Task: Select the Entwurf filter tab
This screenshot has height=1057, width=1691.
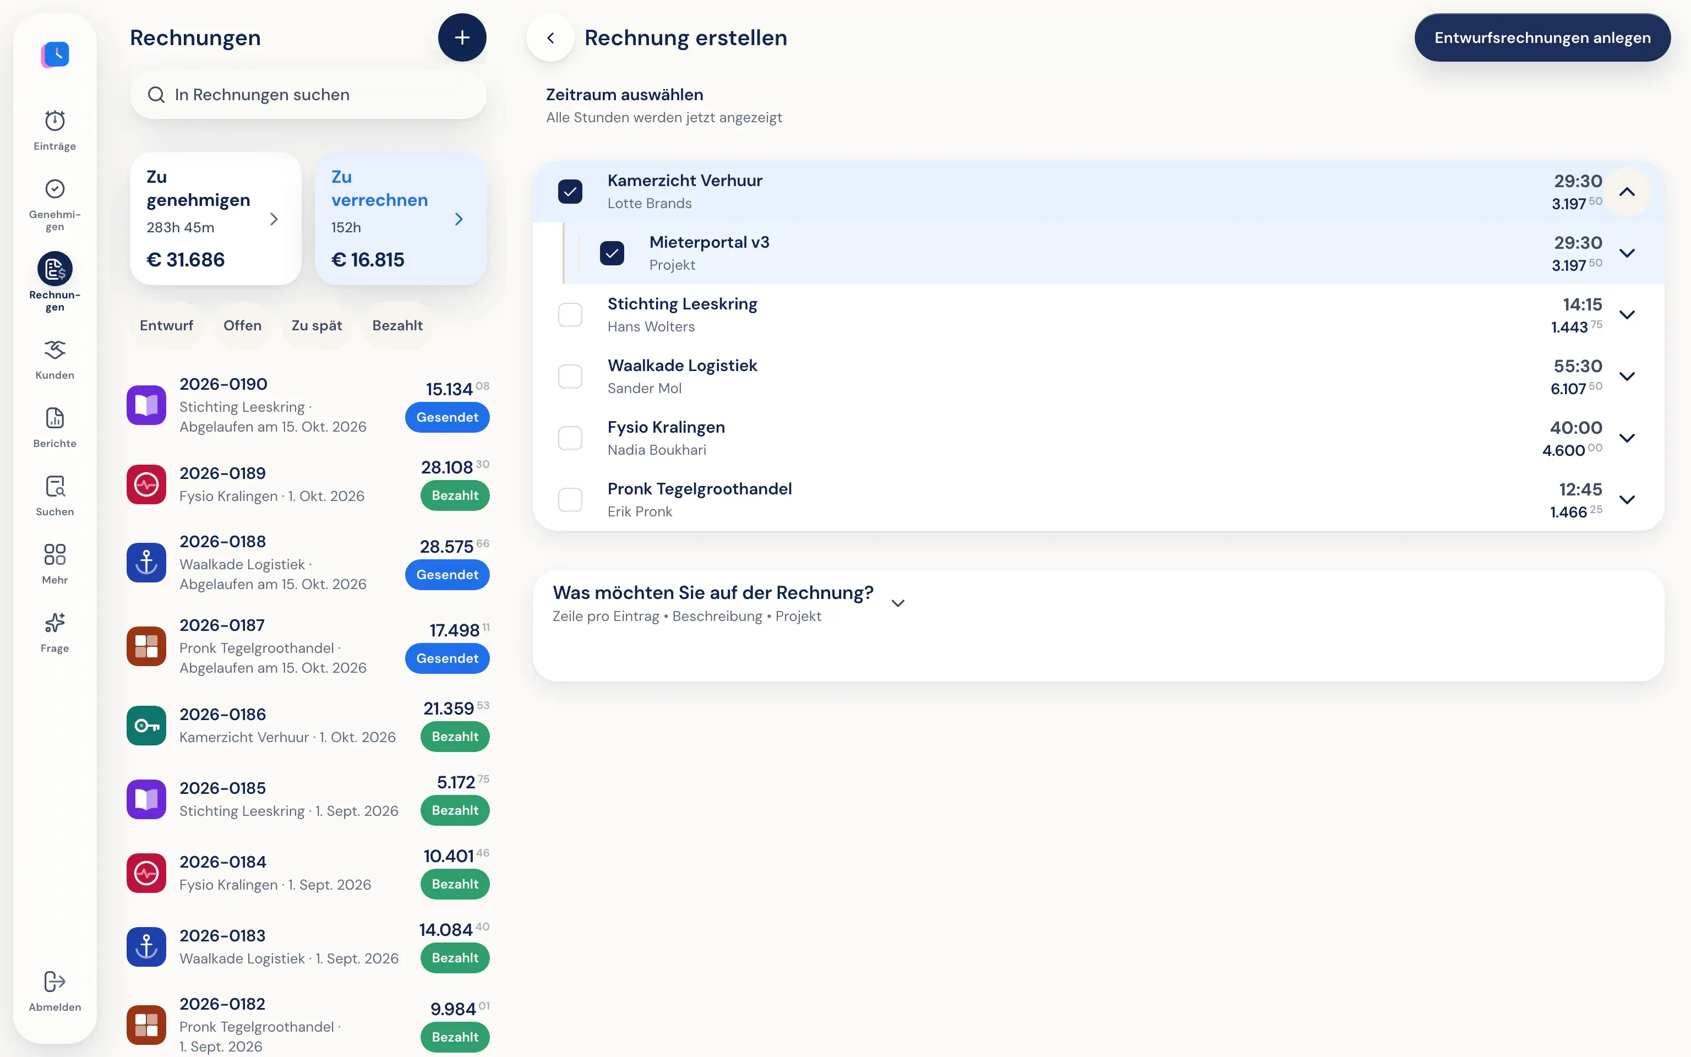Action: click(166, 326)
